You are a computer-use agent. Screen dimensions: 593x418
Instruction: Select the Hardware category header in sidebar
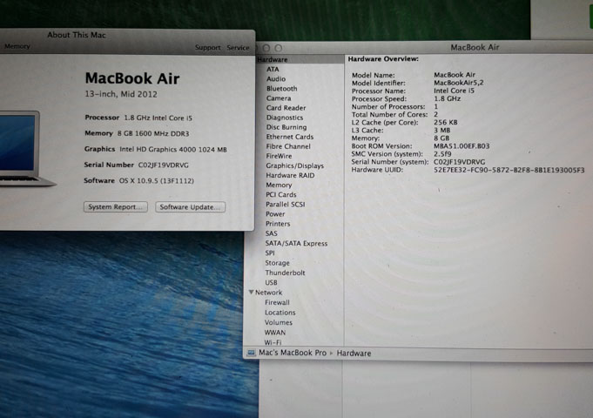(x=273, y=59)
